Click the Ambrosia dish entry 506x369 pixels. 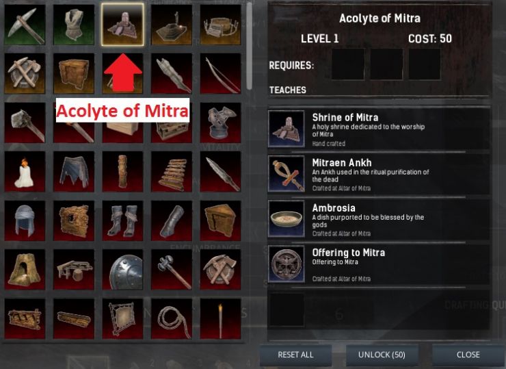(379, 219)
